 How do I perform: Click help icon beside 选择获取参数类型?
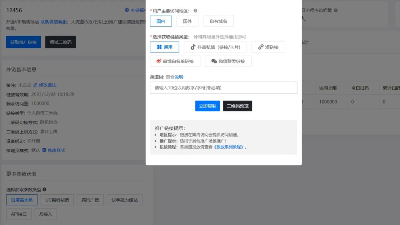click(x=45, y=190)
